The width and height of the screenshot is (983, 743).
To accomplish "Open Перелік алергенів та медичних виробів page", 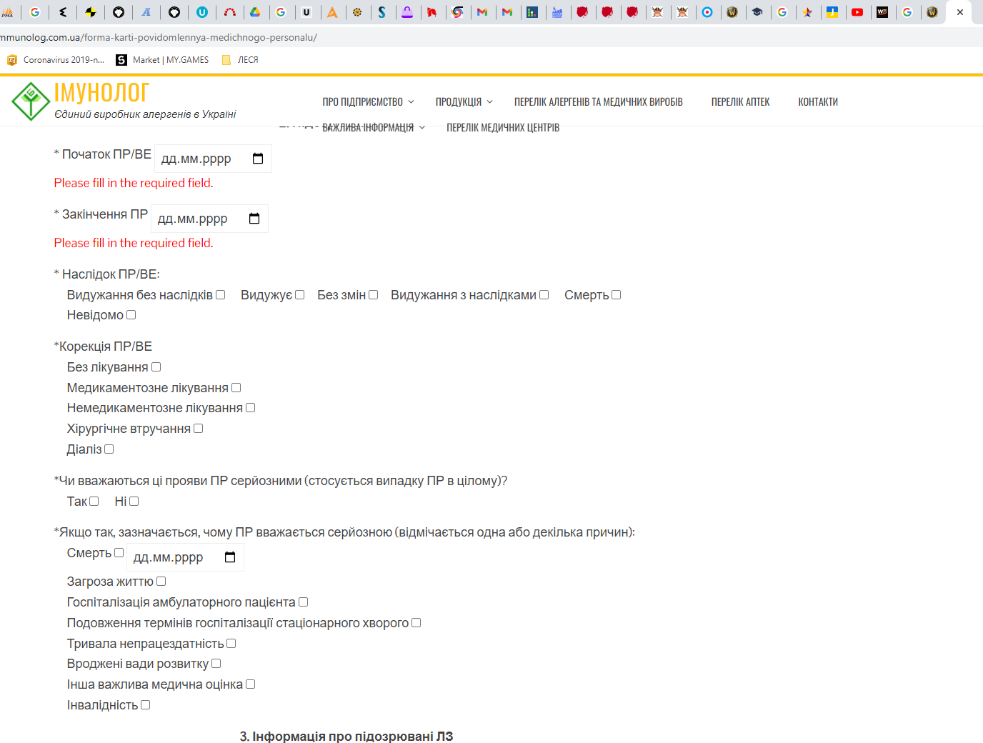I will (x=598, y=102).
